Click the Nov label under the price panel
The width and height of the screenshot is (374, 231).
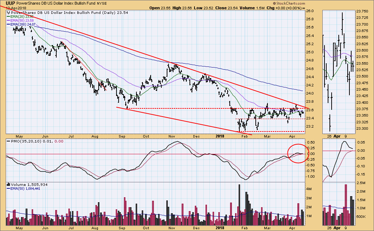coord(171,136)
